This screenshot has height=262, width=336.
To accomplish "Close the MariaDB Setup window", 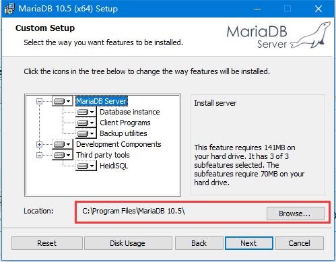I will tap(318, 9).
